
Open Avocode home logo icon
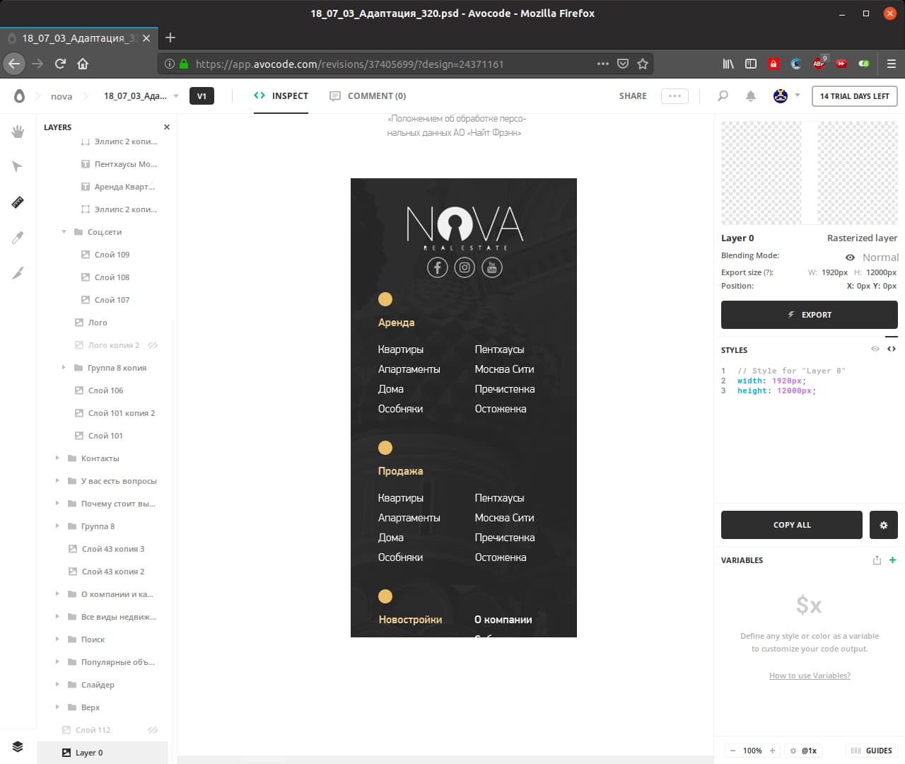tap(19, 95)
